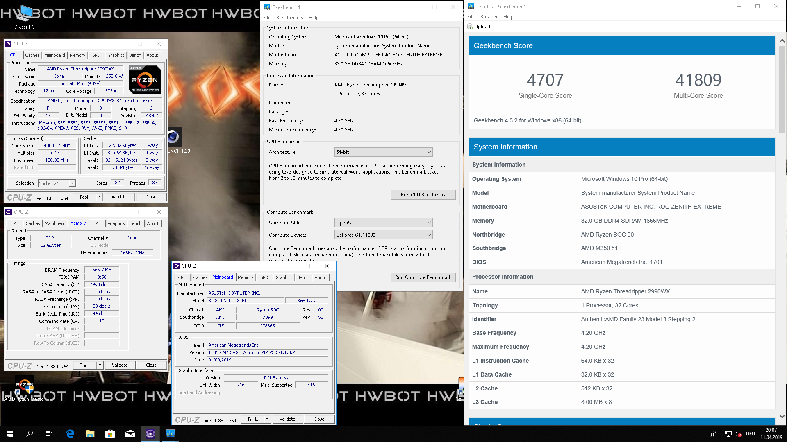The image size is (787, 442).
Task: Click the 4707 Single-Core Score
Action: (545, 80)
